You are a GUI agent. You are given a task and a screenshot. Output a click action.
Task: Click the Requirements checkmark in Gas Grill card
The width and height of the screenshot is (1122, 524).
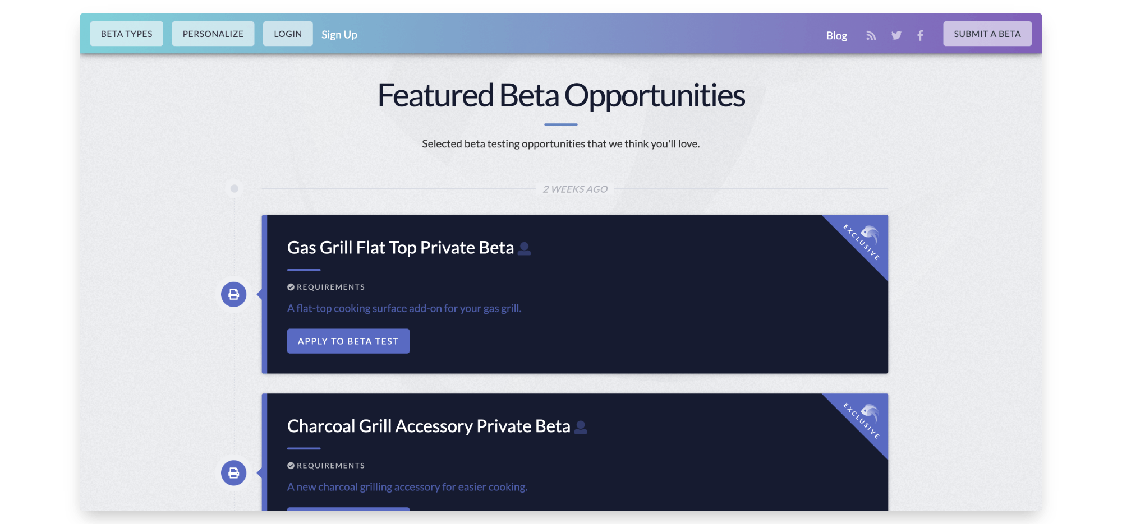coord(291,287)
